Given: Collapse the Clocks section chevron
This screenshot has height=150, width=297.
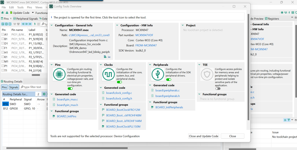Looking at the screenshot, I should pyautogui.click(x=101, y=64).
